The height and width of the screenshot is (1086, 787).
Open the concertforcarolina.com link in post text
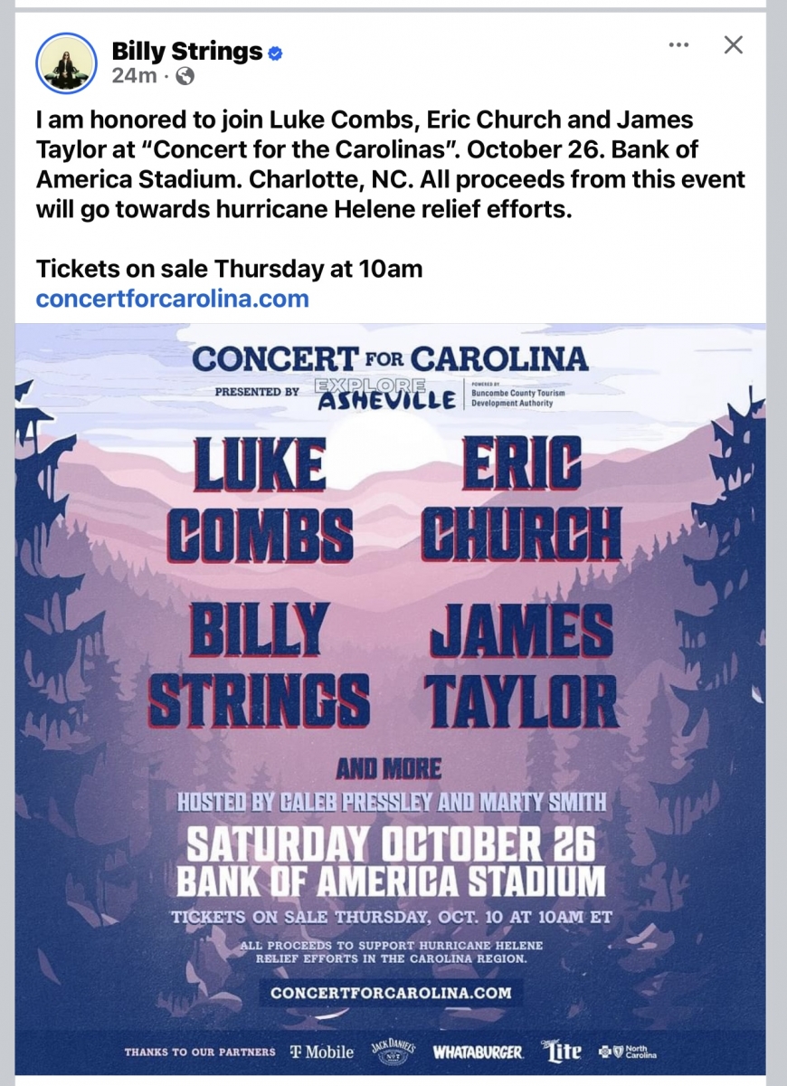point(173,299)
